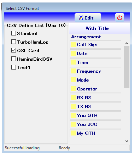Select the Date arrangement item
Viewport: 134px width, 155px height.
(x=95, y=54)
